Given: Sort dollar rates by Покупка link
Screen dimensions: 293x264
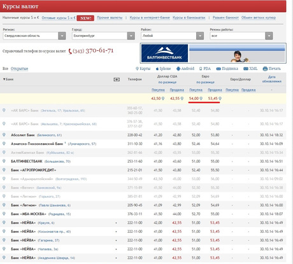Looking at the screenshot, I should (x=158, y=90).
